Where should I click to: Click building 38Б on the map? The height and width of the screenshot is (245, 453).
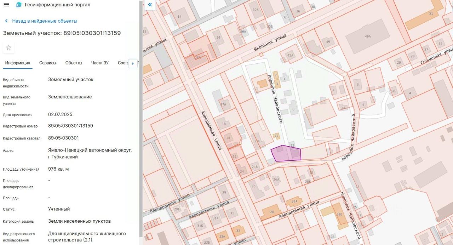pyautogui.click(x=339, y=214)
